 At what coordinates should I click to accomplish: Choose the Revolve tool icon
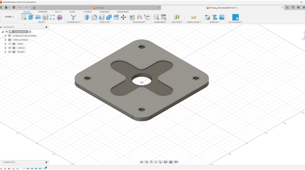pos(38,17)
